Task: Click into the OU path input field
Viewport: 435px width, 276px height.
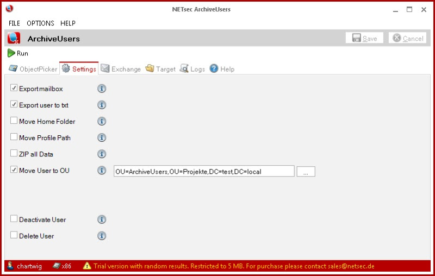Action: point(204,171)
